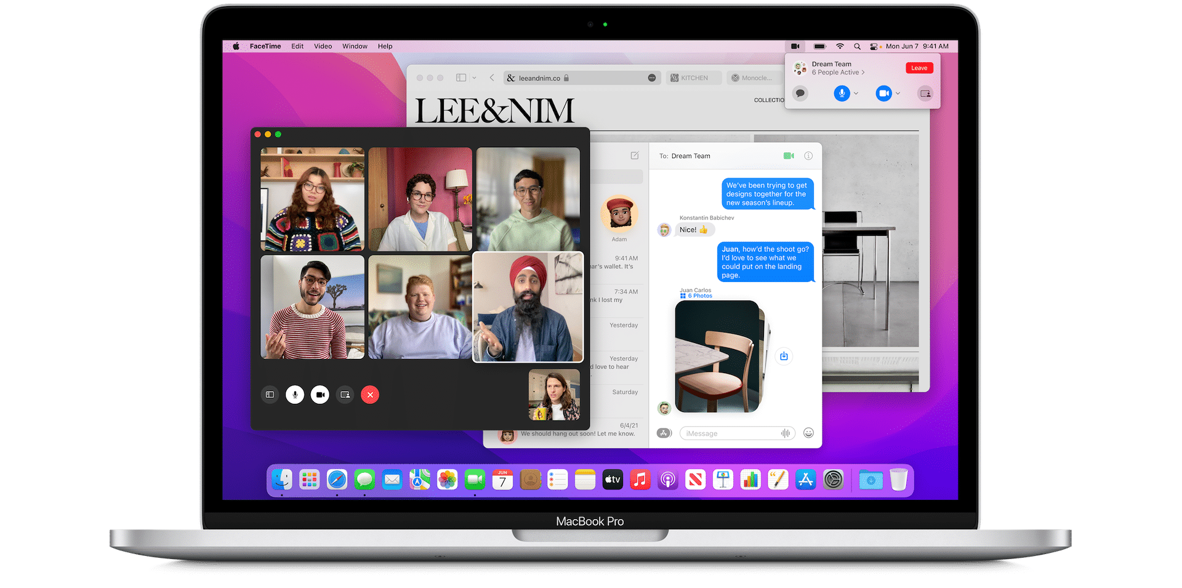The image size is (1182, 588).
Task: Show the Safari sidebar
Action: point(461,78)
